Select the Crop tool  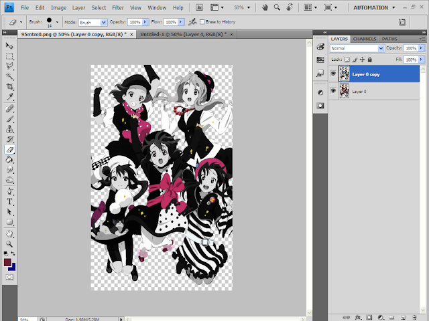click(x=9, y=87)
